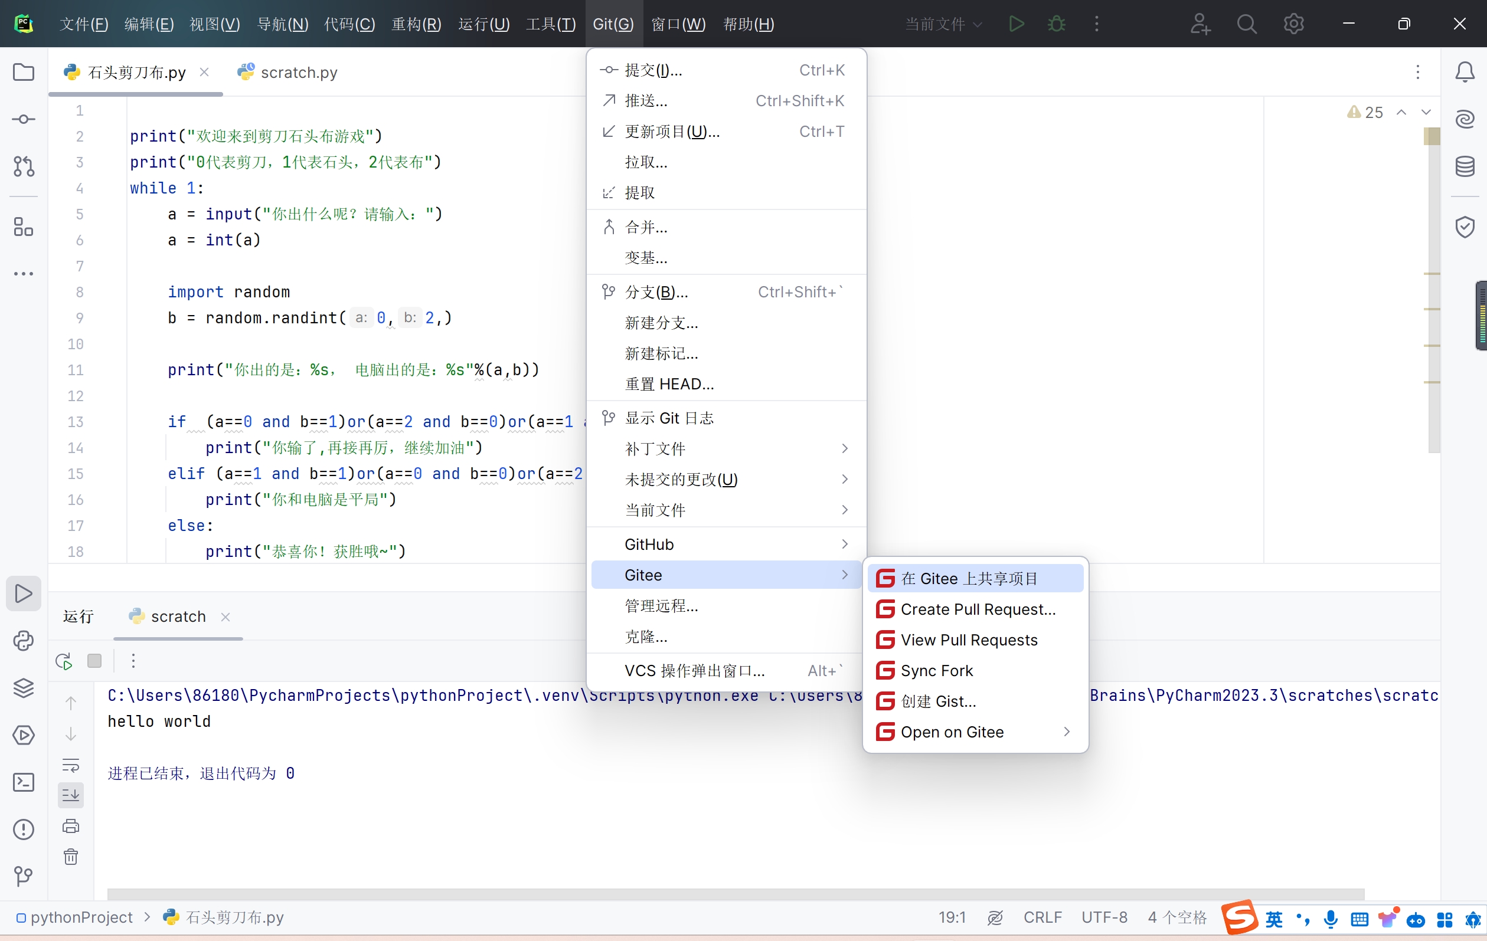Screen dimensions: 1487x941
Task: Switch to scratch.py editor tab
Action: (x=287, y=72)
